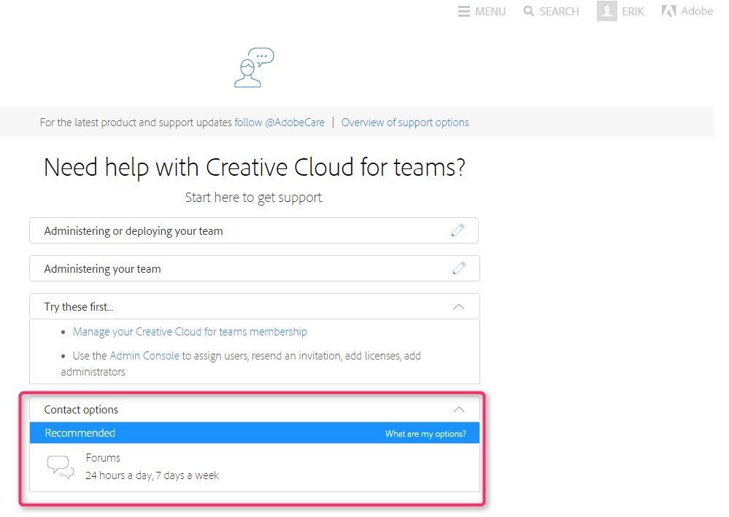
Task: Click the Adobe wordmark text
Action: pyautogui.click(x=697, y=11)
